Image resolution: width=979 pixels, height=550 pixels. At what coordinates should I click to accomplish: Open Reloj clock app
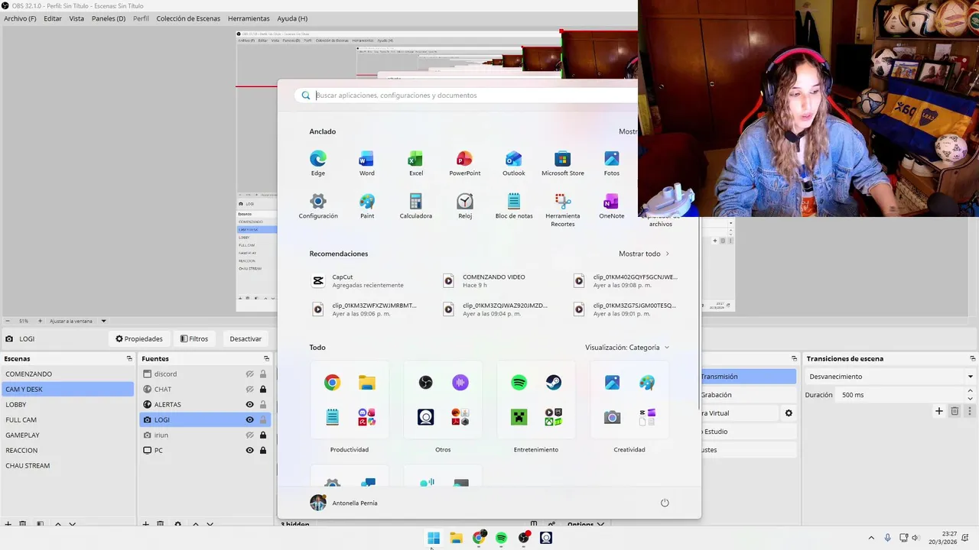point(465,206)
